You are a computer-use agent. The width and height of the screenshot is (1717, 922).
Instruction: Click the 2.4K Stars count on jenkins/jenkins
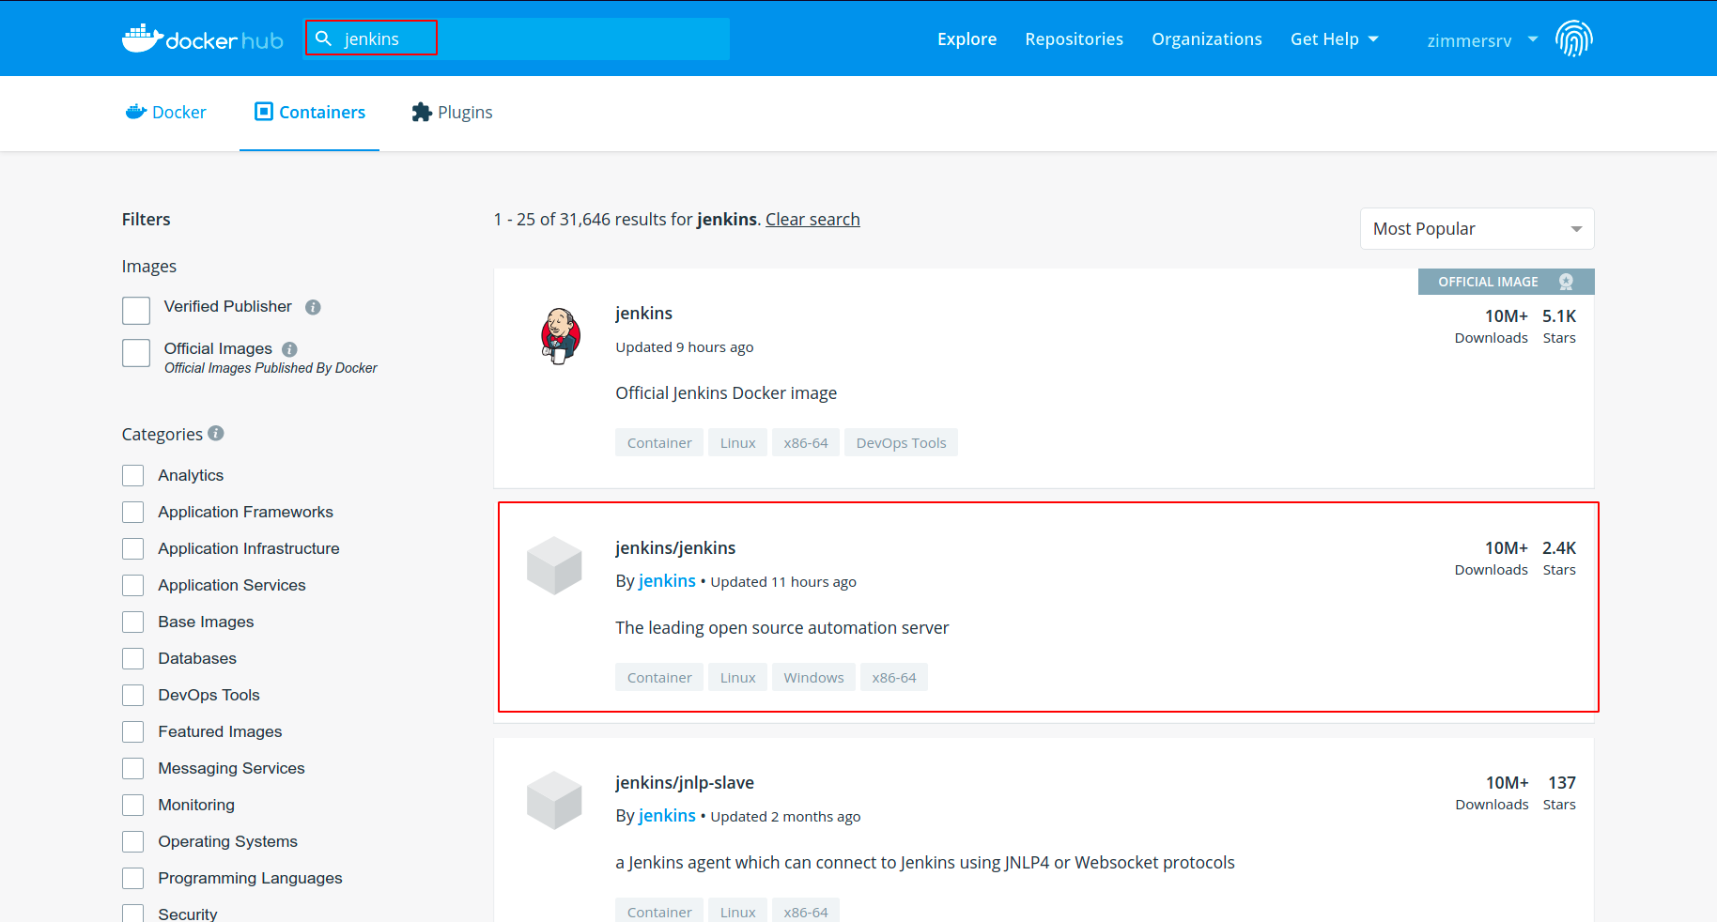[x=1559, y=558]
